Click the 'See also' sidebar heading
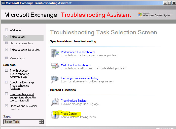The height and width of the screenshot is (129, 176). 9,65
